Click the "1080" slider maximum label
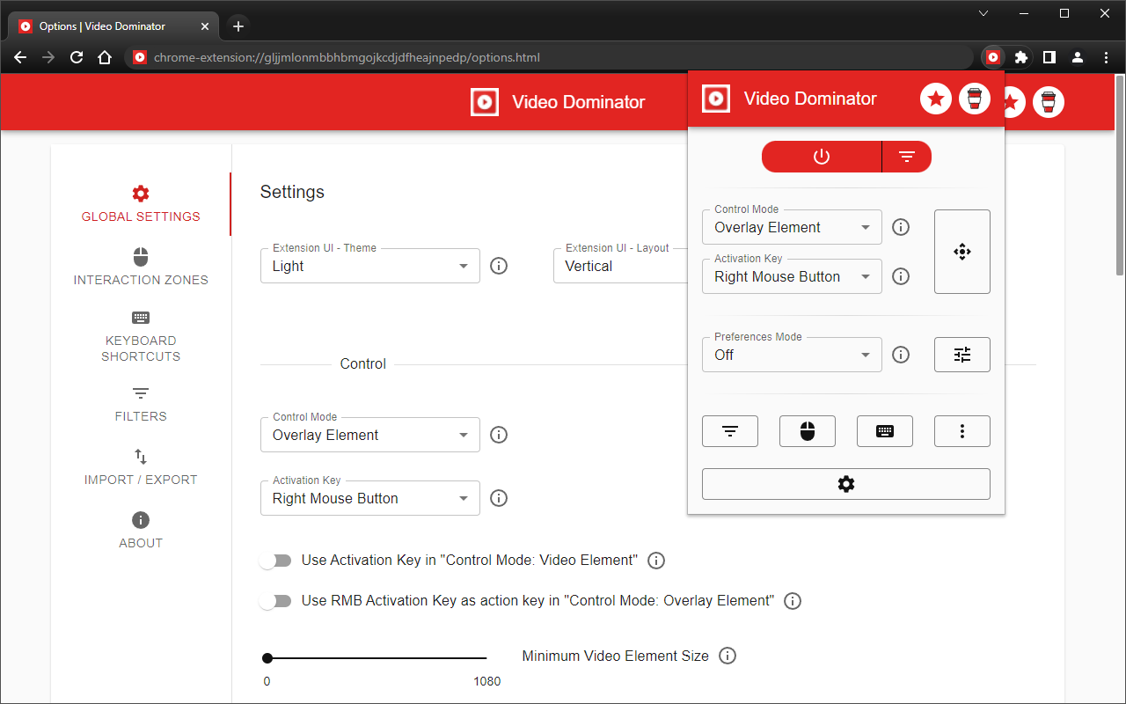 (x=486, y=681)
